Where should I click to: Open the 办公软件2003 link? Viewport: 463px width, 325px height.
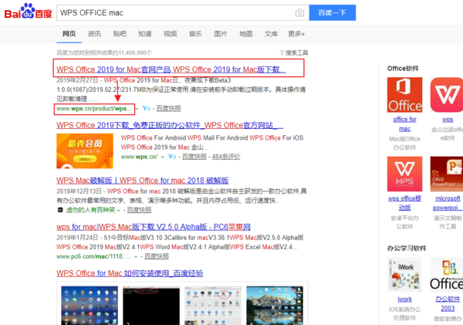448,303
